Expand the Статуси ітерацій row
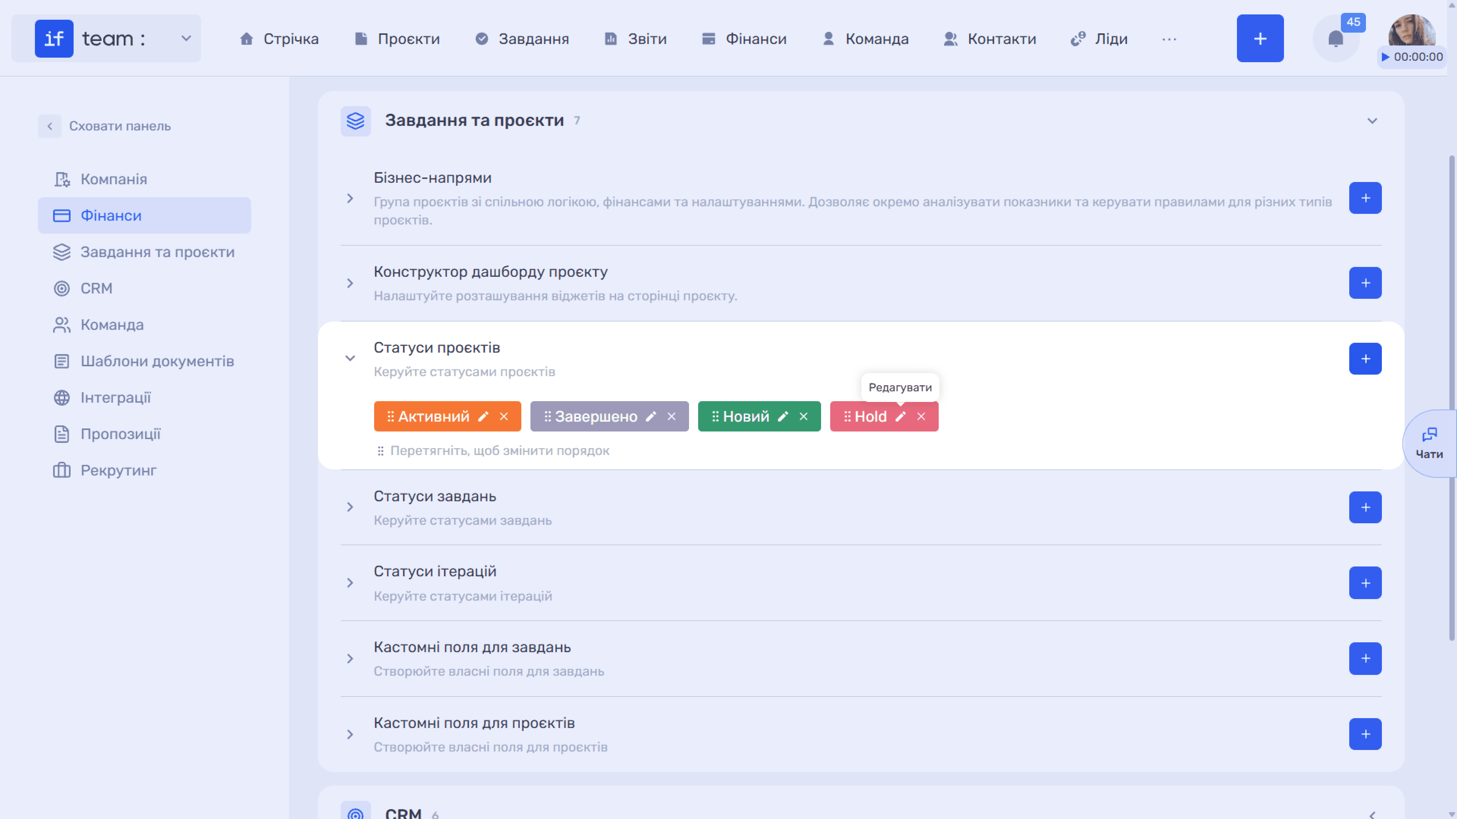 point(350,583)
